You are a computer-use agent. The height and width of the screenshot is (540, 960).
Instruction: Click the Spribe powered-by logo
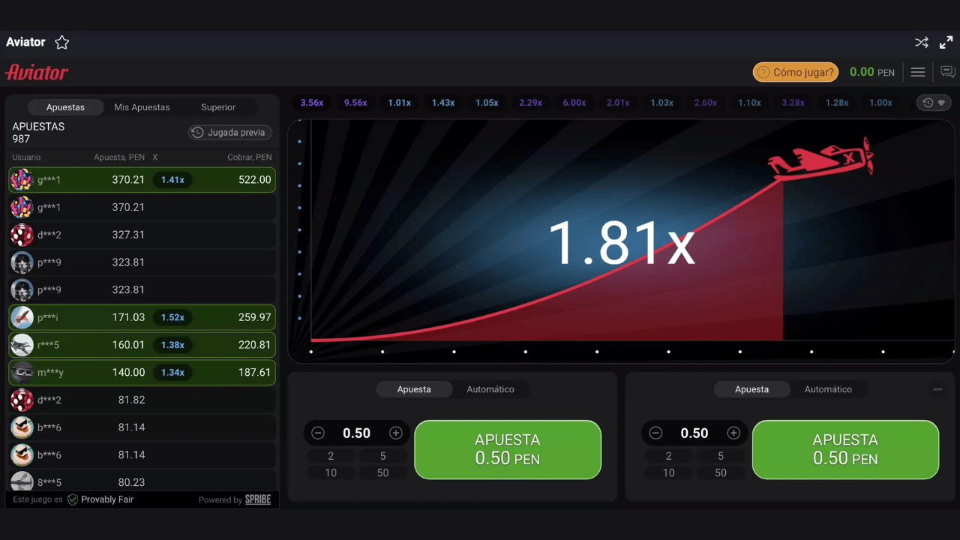[258, 499]
